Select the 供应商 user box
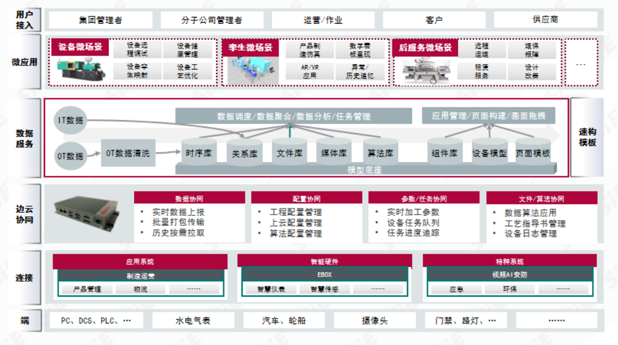The image size is (618, 345). click(545, 19)
